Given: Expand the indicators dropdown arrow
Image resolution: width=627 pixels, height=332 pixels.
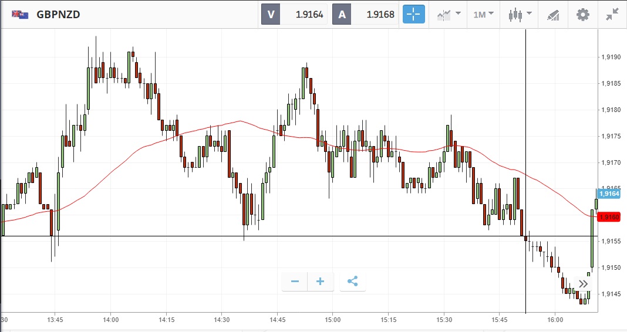Looking at the screenshot, I should tap(459, 13).
